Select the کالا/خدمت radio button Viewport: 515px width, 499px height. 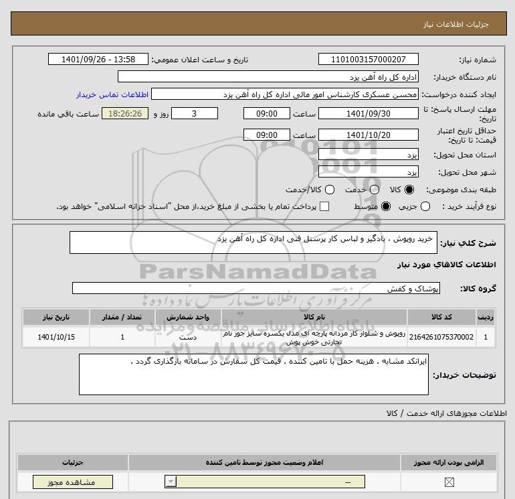[330, 190]
